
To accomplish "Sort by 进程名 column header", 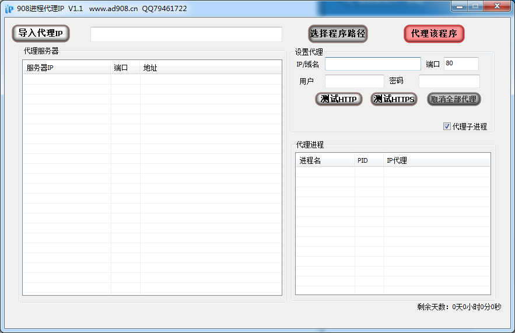I will click(x=325, y=160).
